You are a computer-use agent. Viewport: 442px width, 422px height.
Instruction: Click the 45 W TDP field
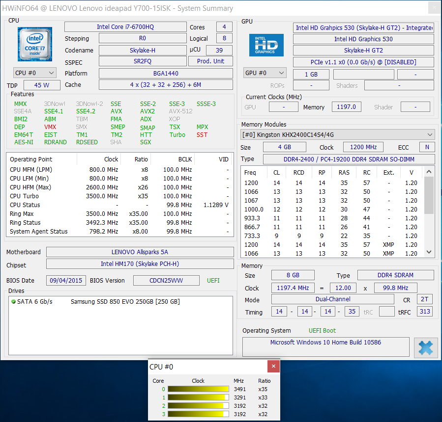click(x=42, y=85)
